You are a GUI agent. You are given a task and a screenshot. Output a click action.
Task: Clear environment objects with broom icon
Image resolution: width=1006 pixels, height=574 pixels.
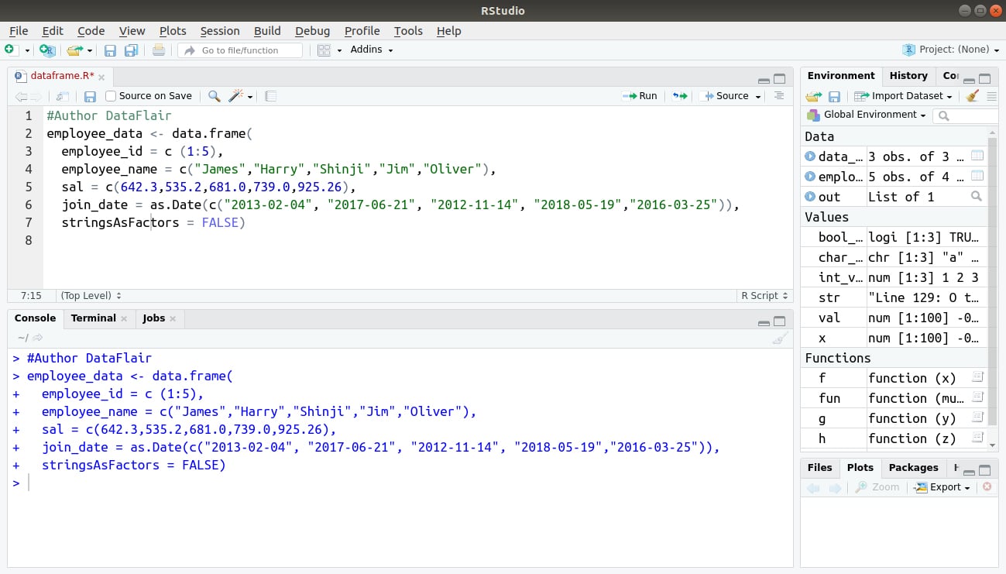point(973,96)
